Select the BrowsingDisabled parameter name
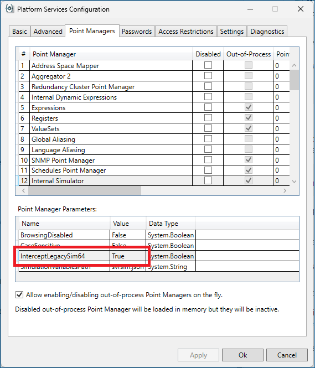 [x=64, y=235]
